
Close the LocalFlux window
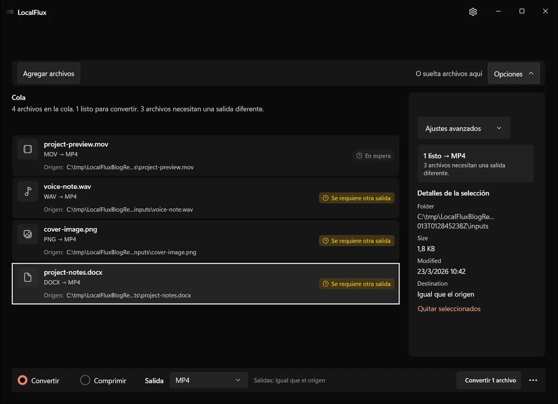tap(545, 12)
